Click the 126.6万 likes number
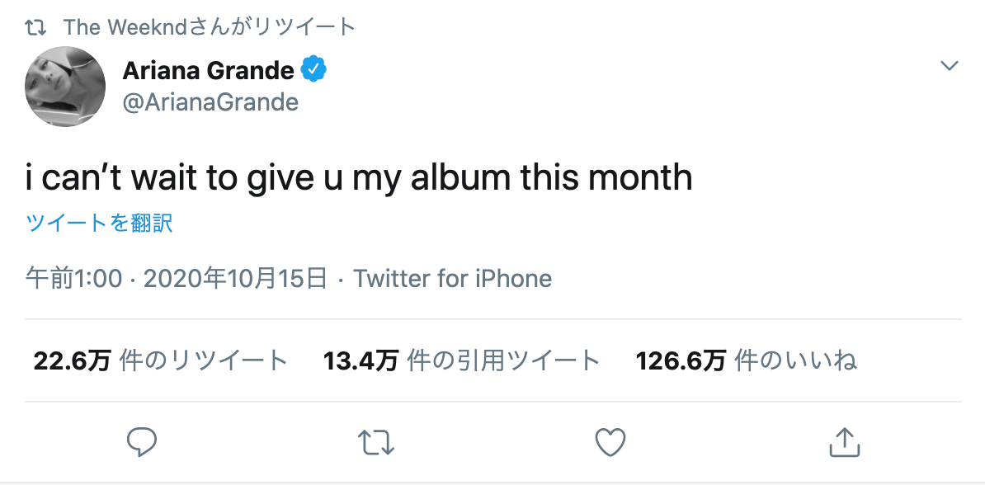985x485 pixels. point(681,360)
